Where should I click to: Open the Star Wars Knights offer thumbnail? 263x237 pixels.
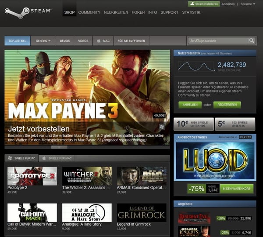[x=194, y=232]
